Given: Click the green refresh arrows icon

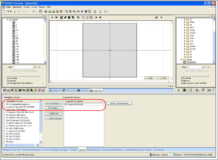Looking at the screenshot, I should coord(19,12).
